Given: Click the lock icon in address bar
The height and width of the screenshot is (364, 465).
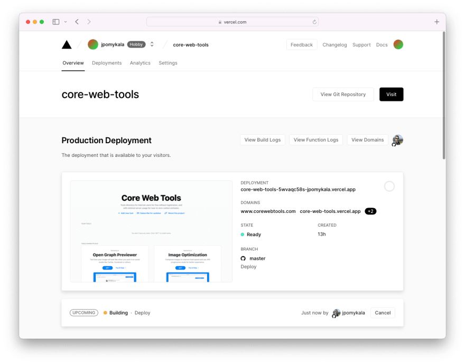Looking at the screenshot, I should pyautogui.click(x=220, y=22).
